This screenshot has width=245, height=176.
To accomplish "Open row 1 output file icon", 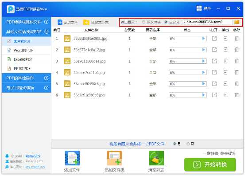I will 214,39.
